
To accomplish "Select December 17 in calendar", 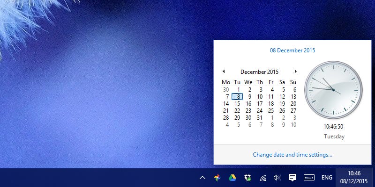I will (x=260, y=104).
